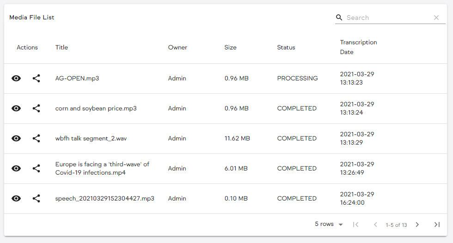Image resolution: width=453 pixels, height=243 pixels.
Task: Sort by the Status column header
Action: pyautogui.click(x=286, y=47)
